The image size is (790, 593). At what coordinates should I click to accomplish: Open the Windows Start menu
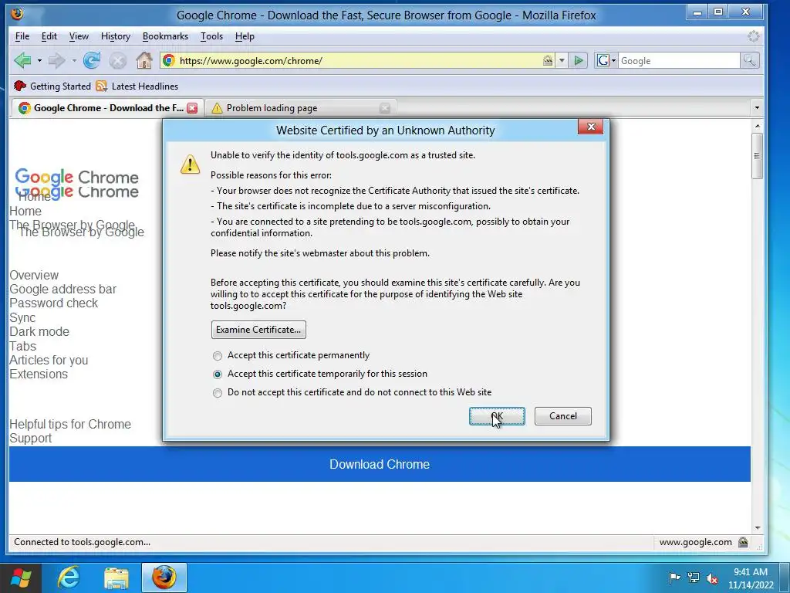(x=21, y=578)
